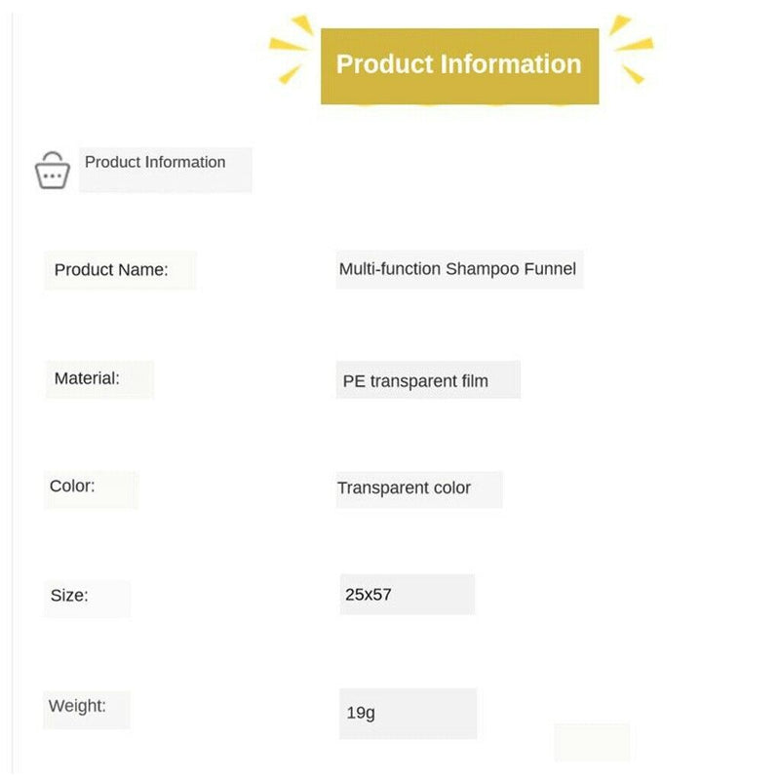Screen dimensions: 780x780
Task: Click the Size: label
Action: [69, 595]
